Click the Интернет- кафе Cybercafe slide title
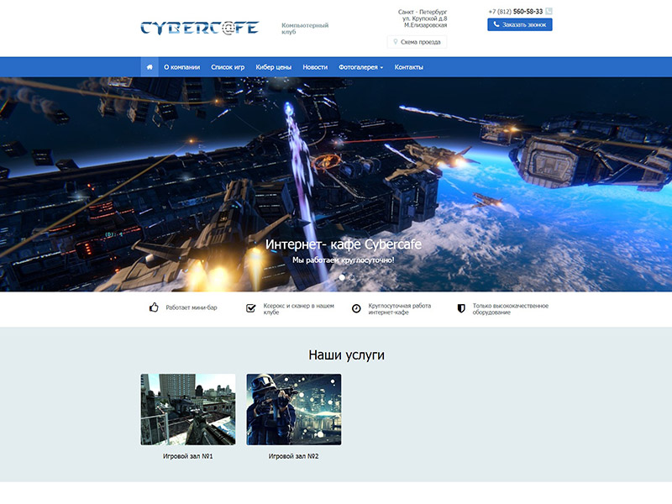Viewport: 672px width, 504px height. coord(344,244)
